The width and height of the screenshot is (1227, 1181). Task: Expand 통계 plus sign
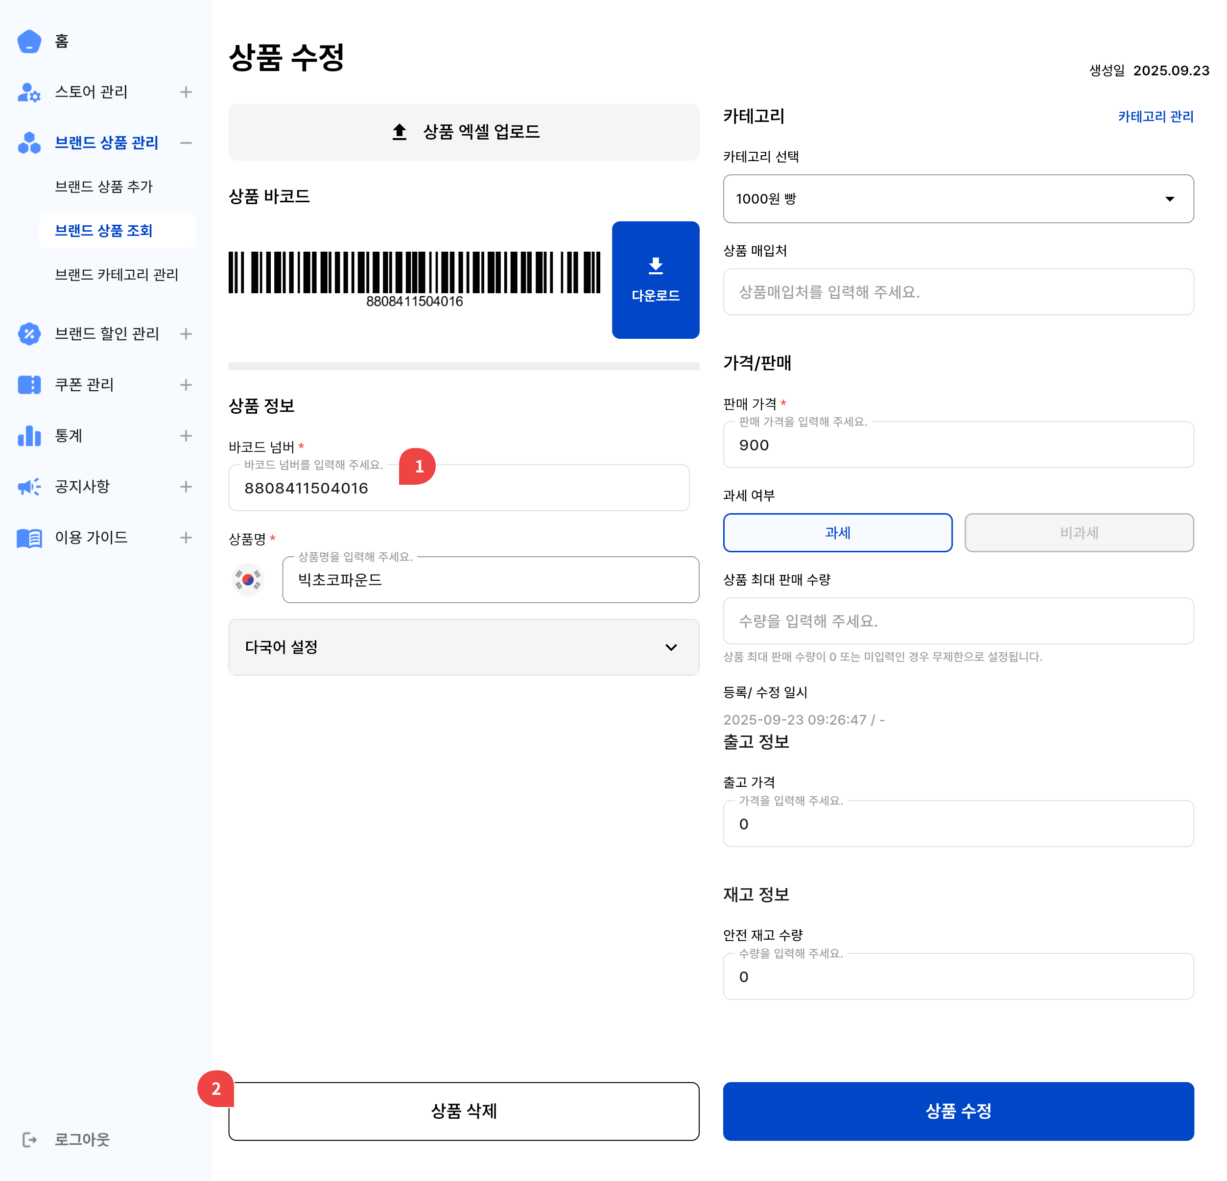(x=186, y=435)
